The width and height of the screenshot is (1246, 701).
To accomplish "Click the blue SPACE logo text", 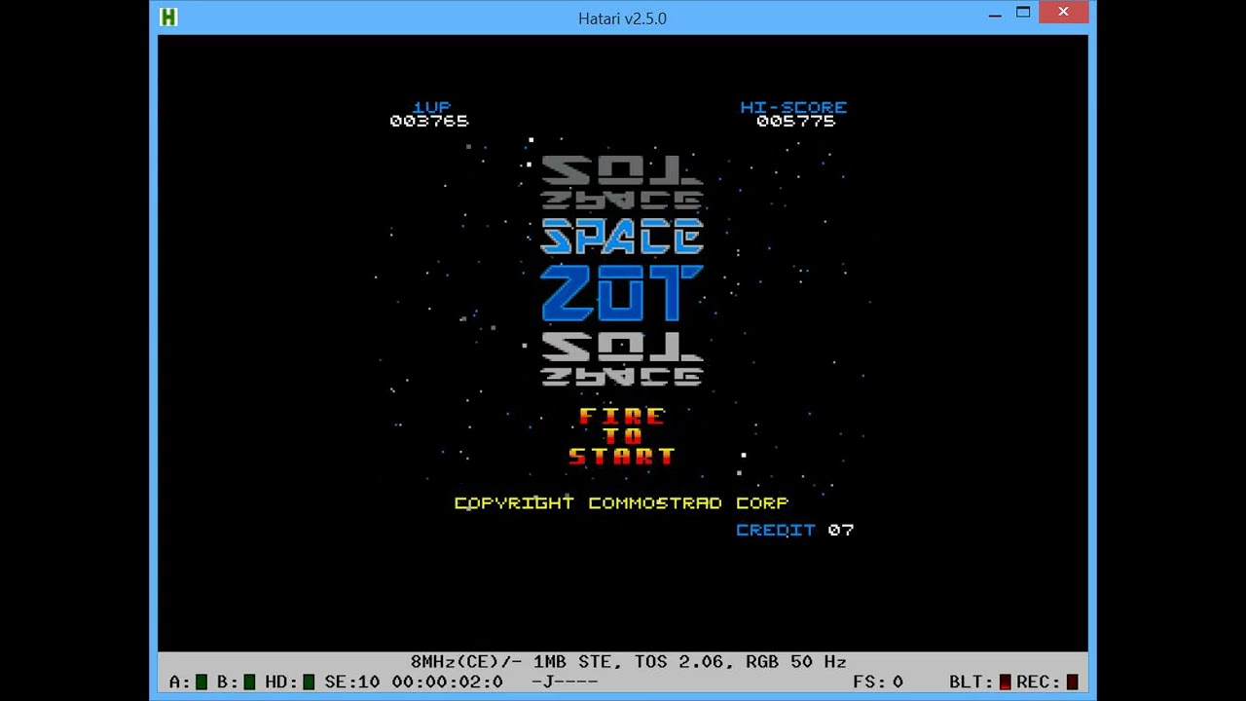I will 622,237.
